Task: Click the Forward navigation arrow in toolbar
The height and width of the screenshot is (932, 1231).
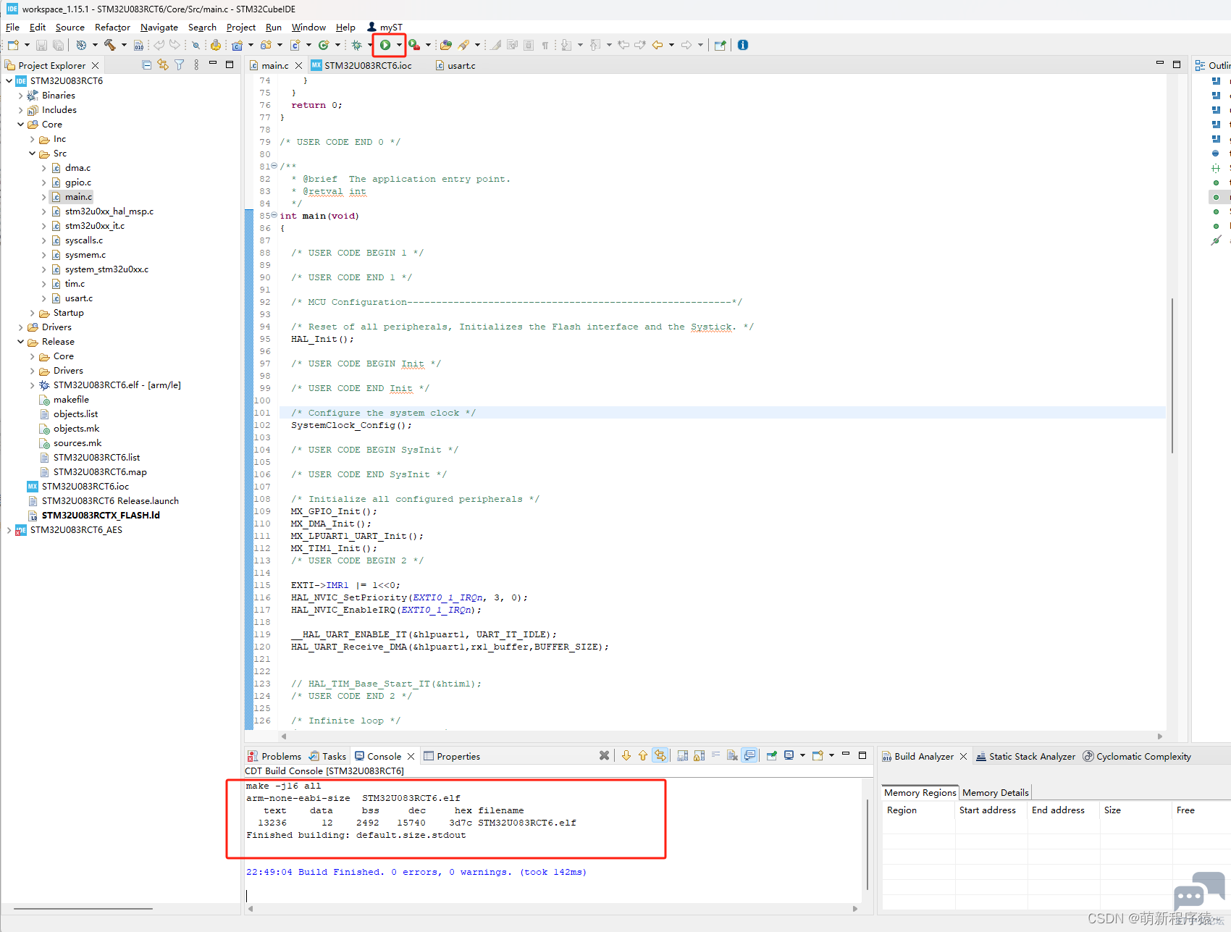Action: (x=686, y=45)
